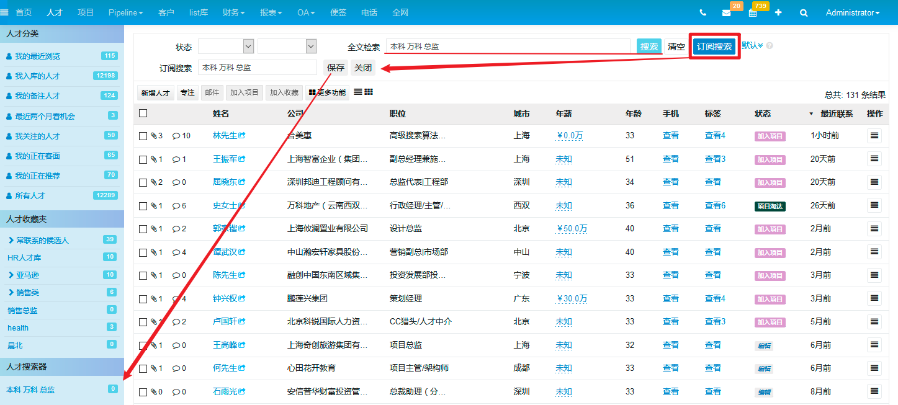Toggle the select-all checkbox in table header
The width and height of the screenshot is (898, 405).
tap(143, 113)
